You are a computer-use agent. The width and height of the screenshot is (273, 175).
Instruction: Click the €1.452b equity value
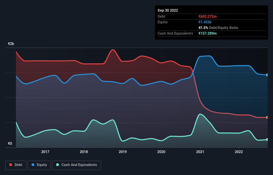click(x=205, y=22)
